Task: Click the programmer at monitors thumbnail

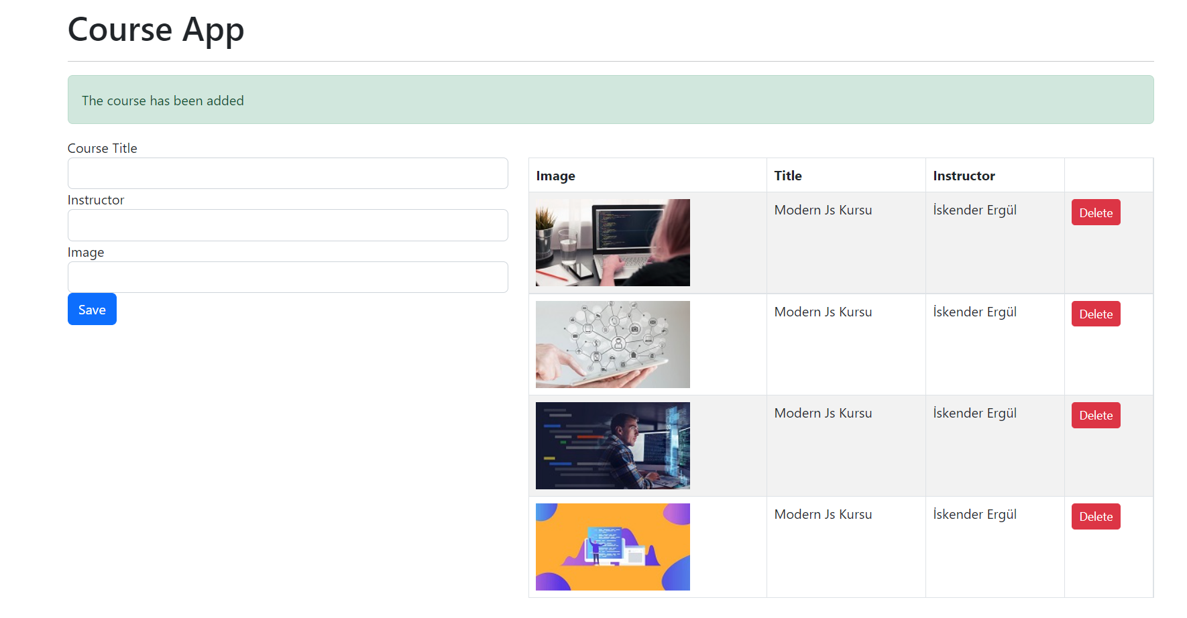Action: click(612, 445)
